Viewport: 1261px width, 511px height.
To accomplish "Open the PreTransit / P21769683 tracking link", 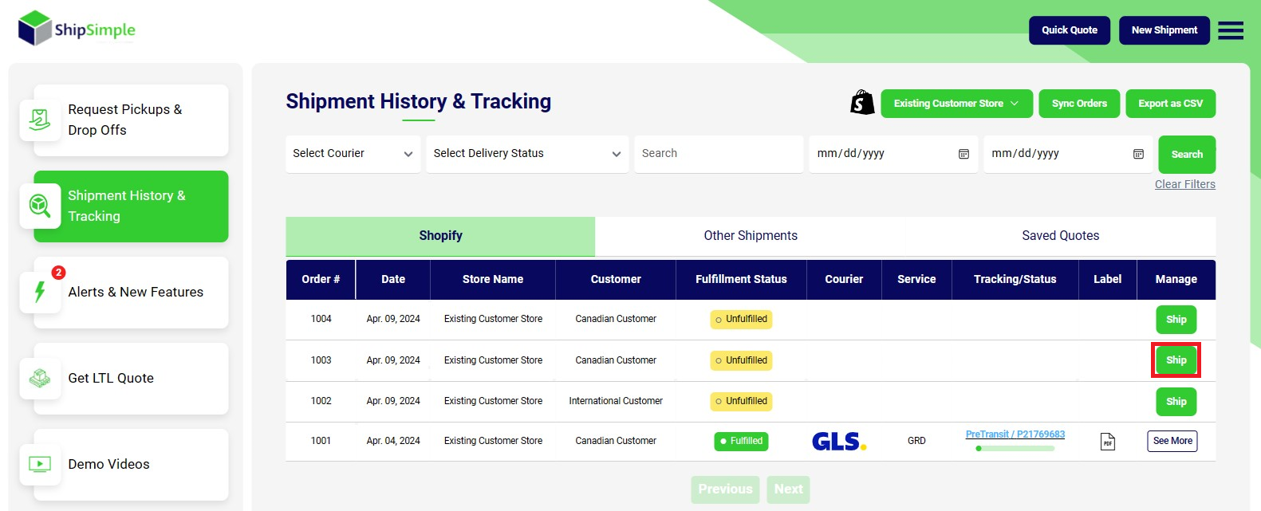I will pos(1015,434).
